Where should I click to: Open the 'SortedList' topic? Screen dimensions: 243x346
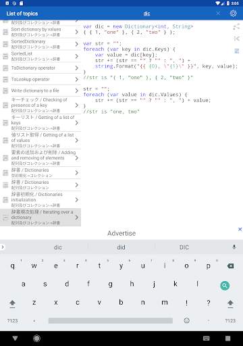click(x=40, y=56)
